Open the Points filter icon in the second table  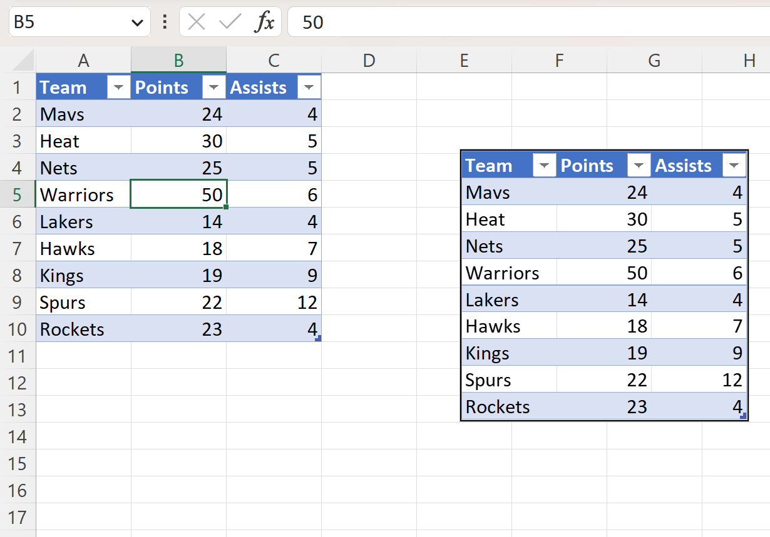(639, 165)
